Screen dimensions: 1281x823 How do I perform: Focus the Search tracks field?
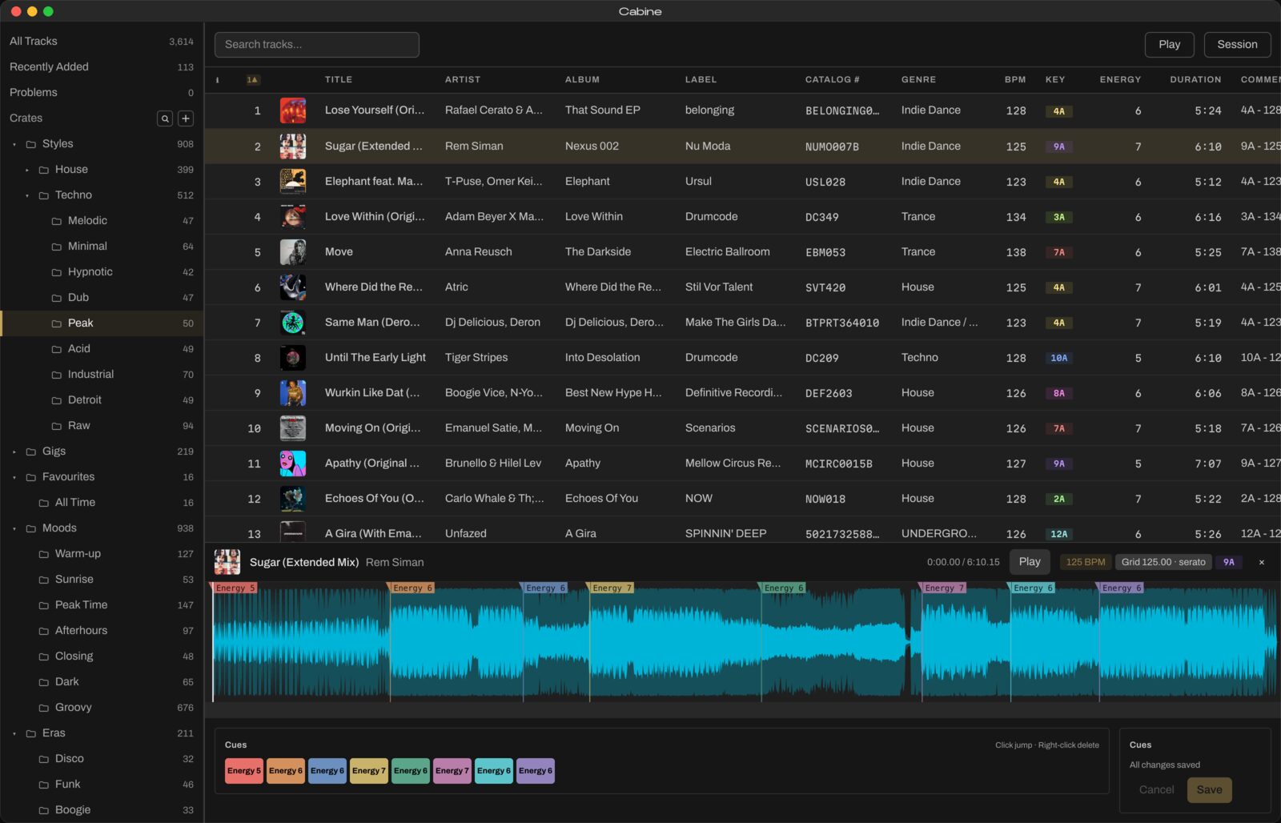tap(317, 45)
